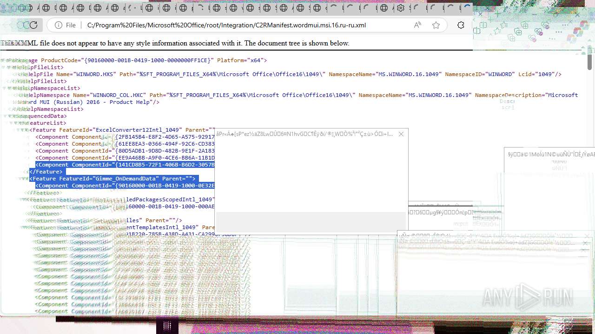
Task: Open the Extensions puzzle icon
Action: 461,25
